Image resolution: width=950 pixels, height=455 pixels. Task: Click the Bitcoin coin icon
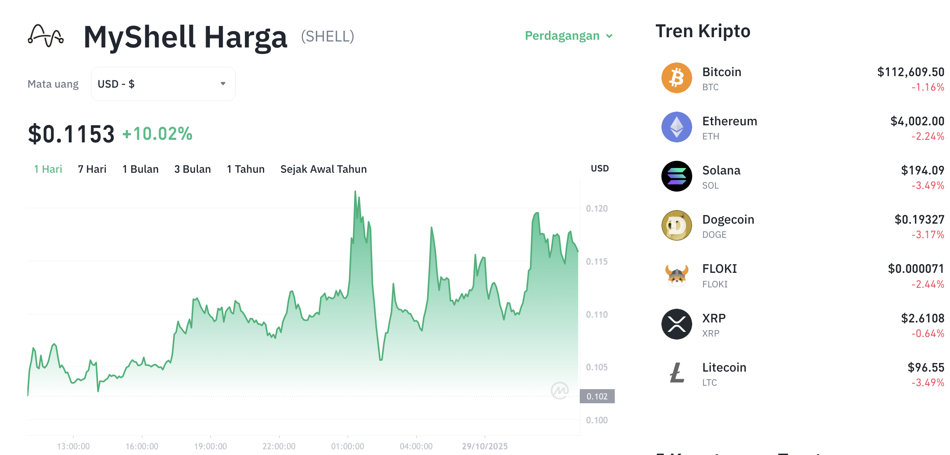(676, 78)
